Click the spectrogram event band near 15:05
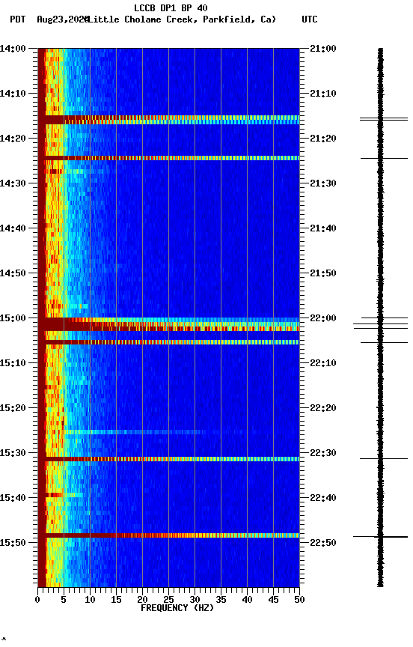 168,342
